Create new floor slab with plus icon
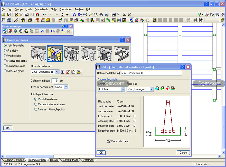 tap(63, 72)
